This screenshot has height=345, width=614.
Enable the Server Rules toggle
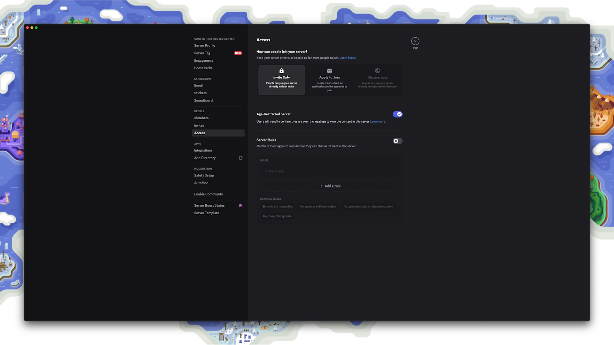pos(398,141)
